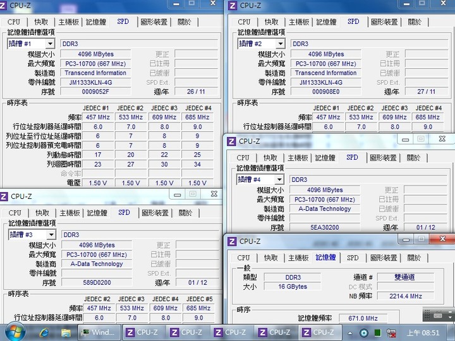
Task: Open the Windows Start orb
Action: tap(15, 332)
